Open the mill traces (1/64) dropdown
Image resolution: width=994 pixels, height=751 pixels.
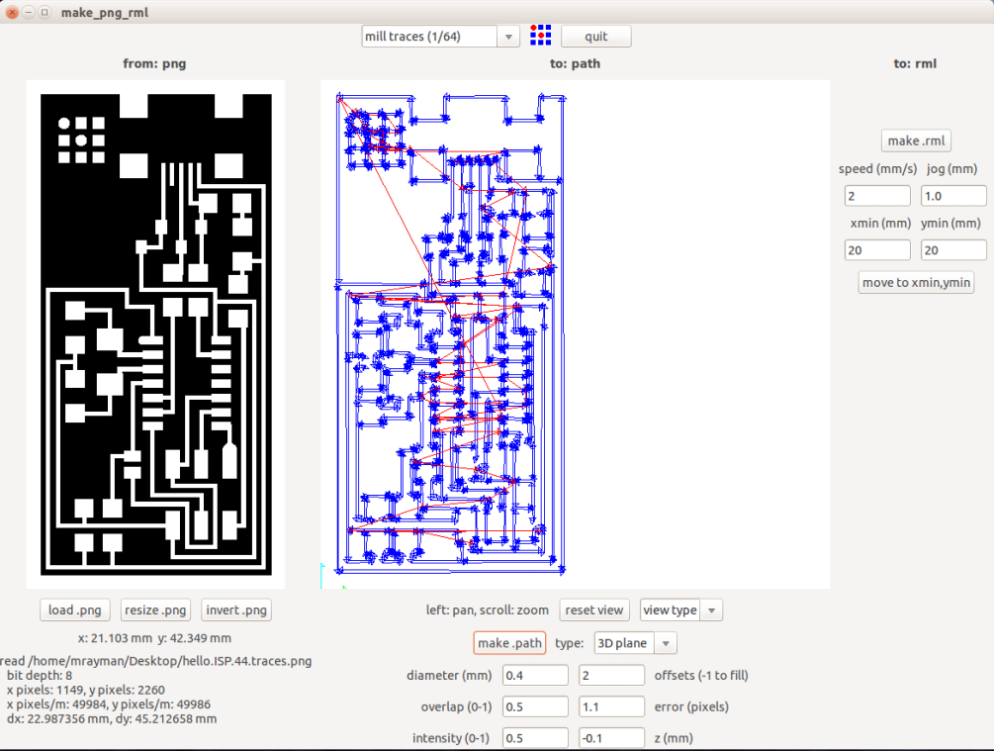440,37
